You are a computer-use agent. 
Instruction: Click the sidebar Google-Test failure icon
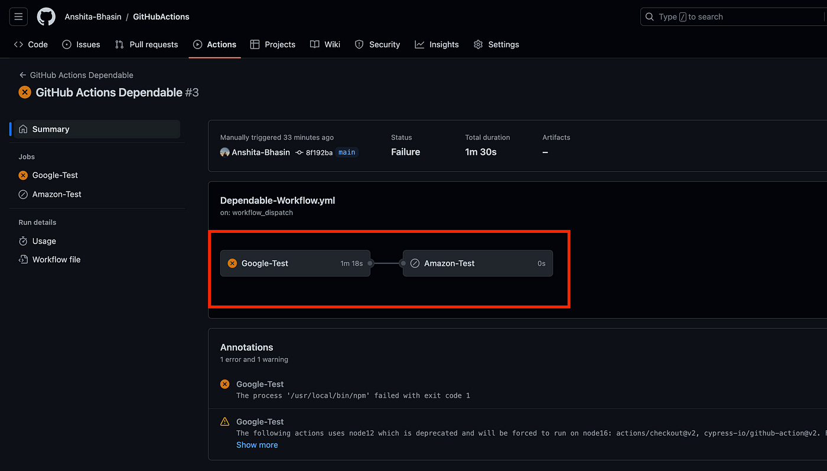click(23, 175)
